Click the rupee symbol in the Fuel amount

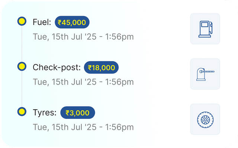pos(59,22)
